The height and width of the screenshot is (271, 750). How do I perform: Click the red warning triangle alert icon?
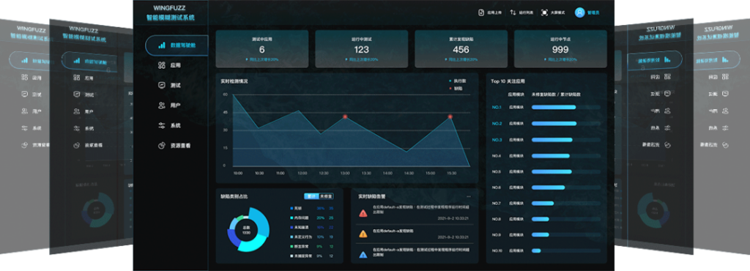pos(363,213)
